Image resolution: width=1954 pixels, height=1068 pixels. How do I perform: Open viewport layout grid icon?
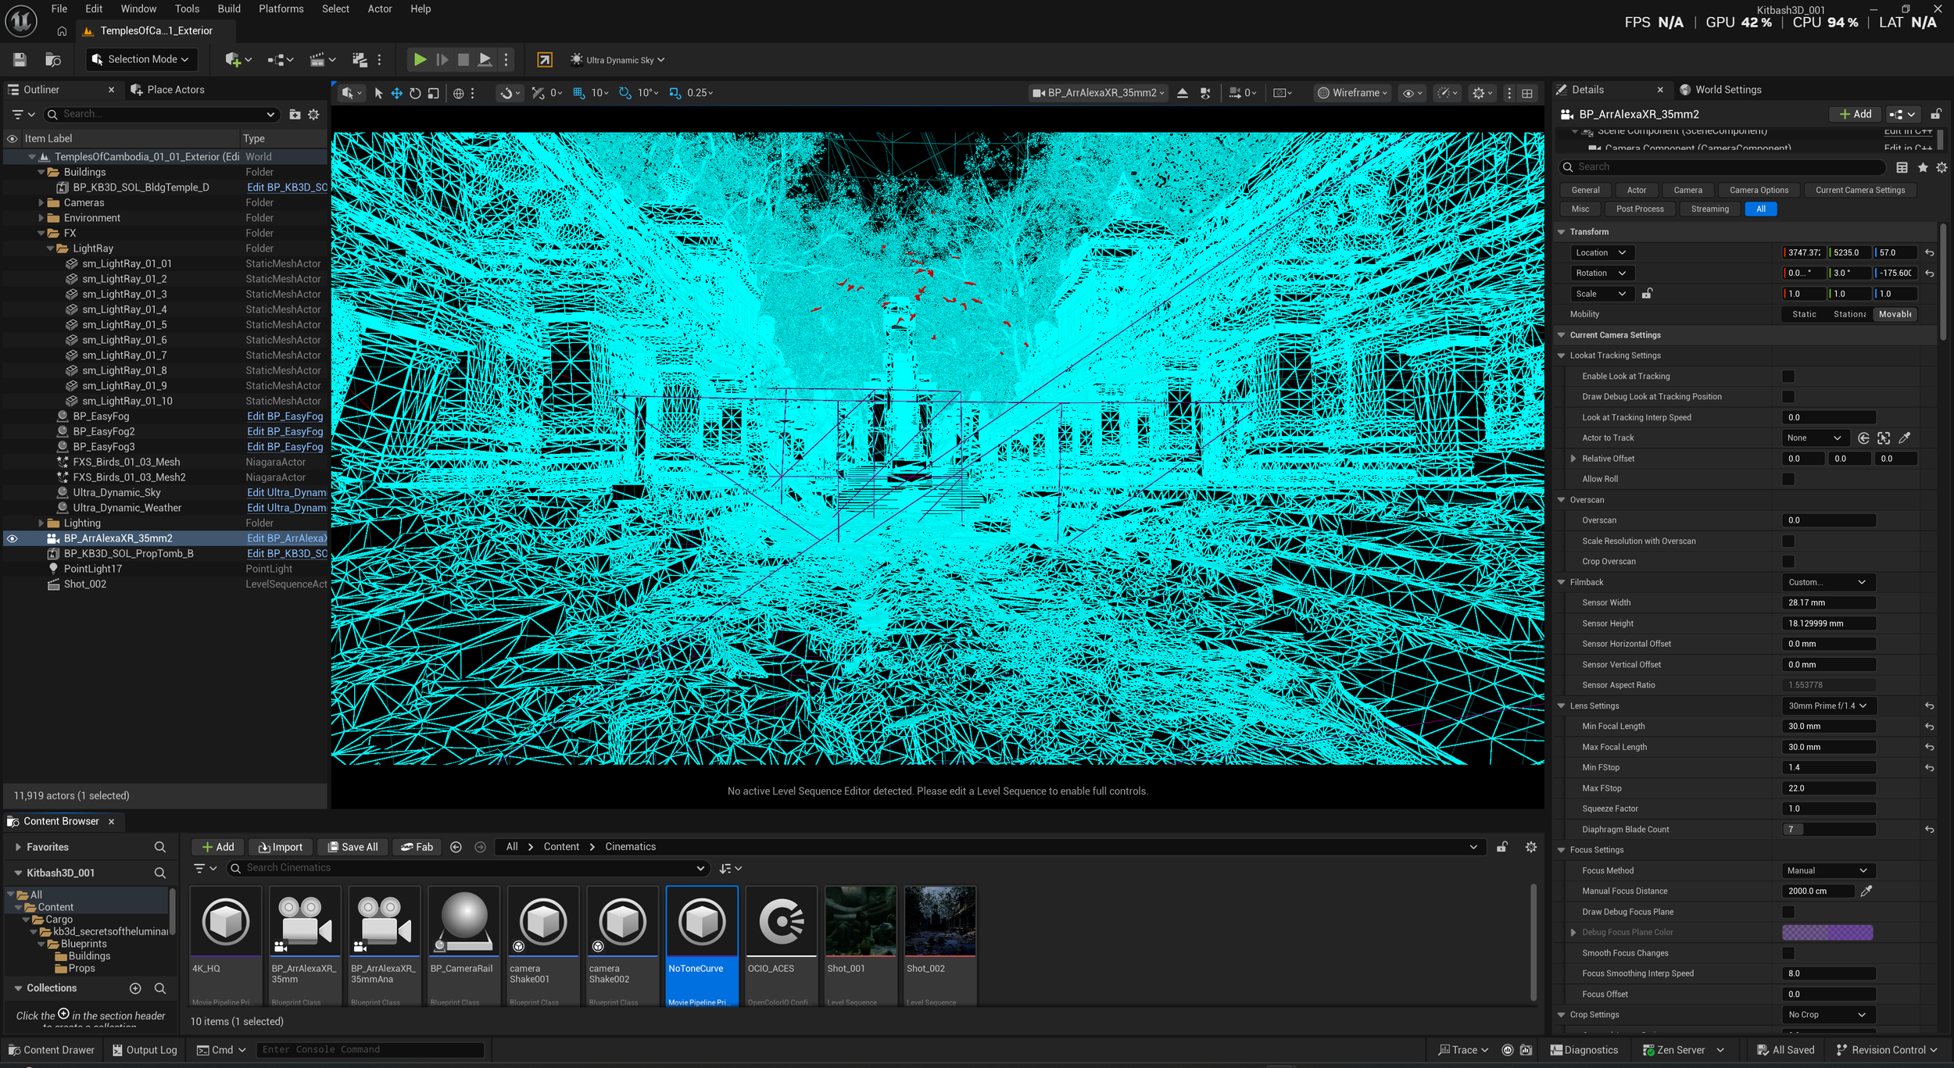click(1526, 93)
